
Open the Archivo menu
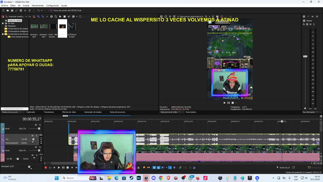click(5, 6)
